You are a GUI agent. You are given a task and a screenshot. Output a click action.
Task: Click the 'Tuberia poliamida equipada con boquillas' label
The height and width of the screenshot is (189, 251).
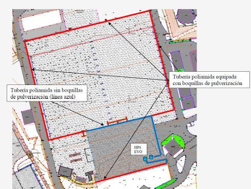coord(209,80)
